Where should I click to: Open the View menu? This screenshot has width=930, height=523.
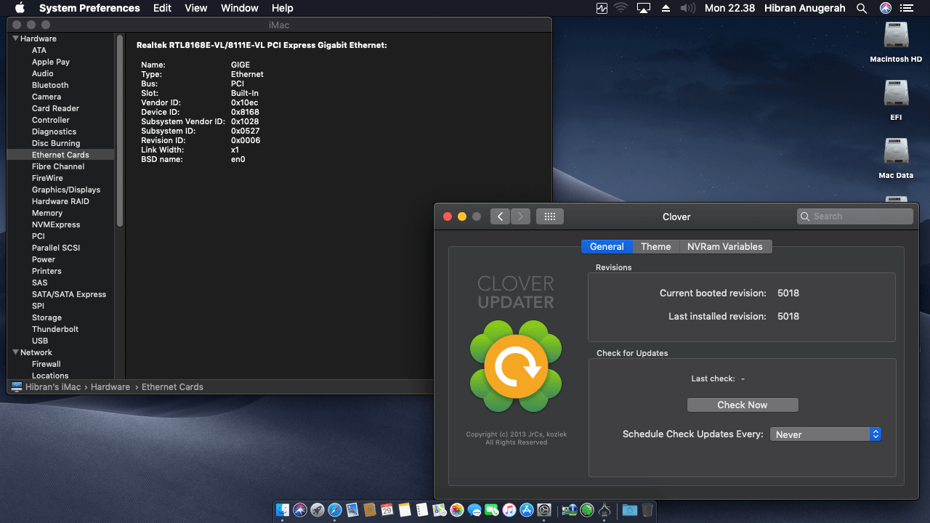(196, 8)
